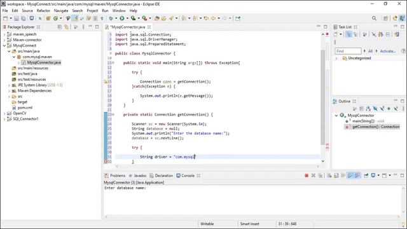The width and height of the screenshot is (407, 229).
Task: Click New Task icon in Task List
Action: coord(336,34)
